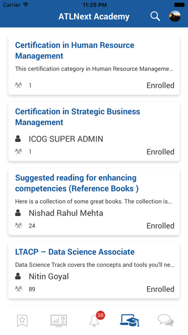Open the bookmarked favorites tab icon
188x335 pixels.
point(22,321)
